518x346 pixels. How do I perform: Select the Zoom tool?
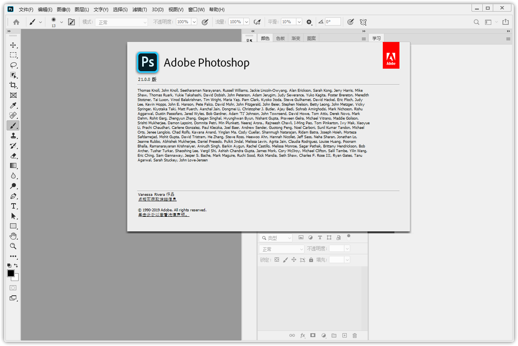13,246
